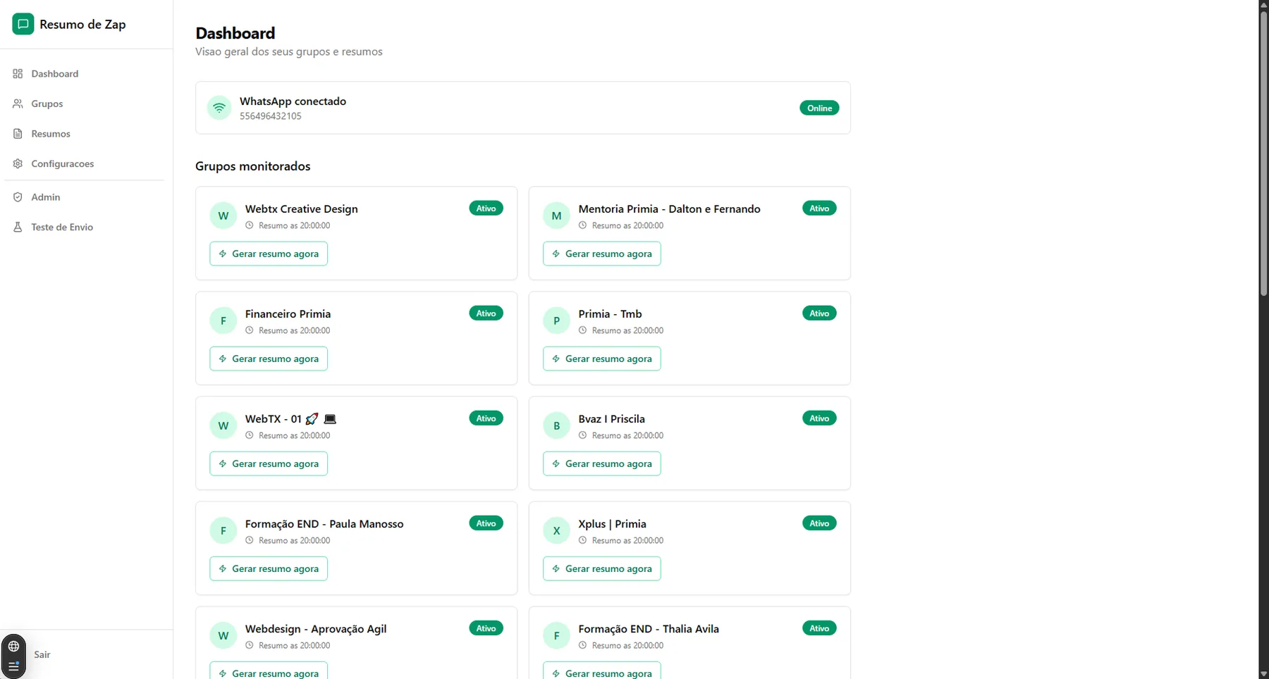Click Gerar resumo agora for Formação END - Paula Manosso
1269x679 pixels.
click(x=269, y=568)
